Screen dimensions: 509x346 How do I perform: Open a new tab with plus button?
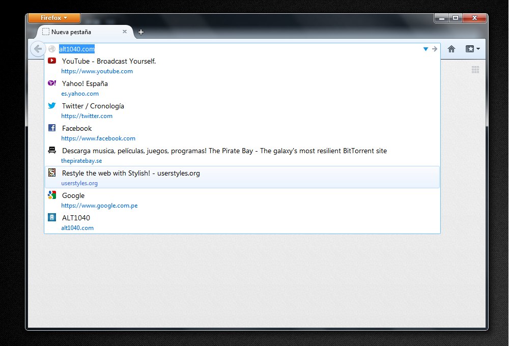(x=141, y=32)
